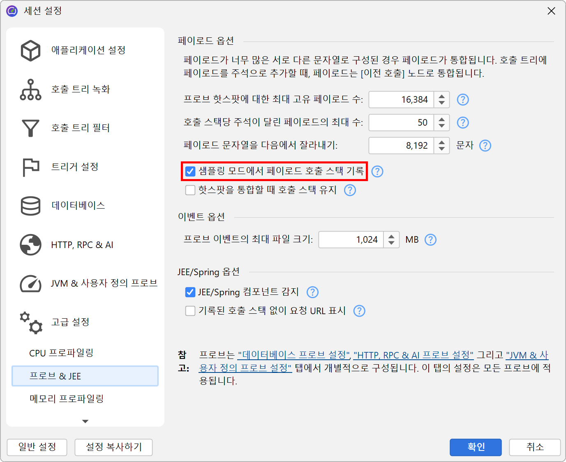Switch to CPU 프로파일링 sub-item
566x462 pixels.
(x=61, y=353)
